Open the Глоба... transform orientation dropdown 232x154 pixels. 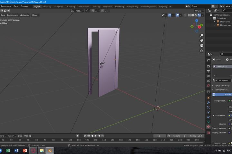[x=77, y=11]
